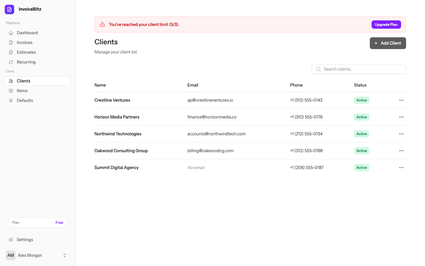Image resolution: width=425 pixels, height=266 pixels.
Task: Select the Dashboard home icon
Action: (11, 33)
